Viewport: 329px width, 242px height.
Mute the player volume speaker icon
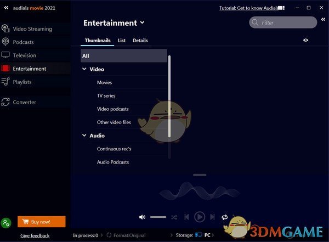[x=142, y=217]
